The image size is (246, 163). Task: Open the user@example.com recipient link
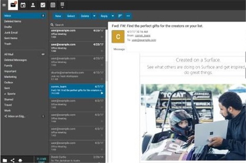[144, 40]
